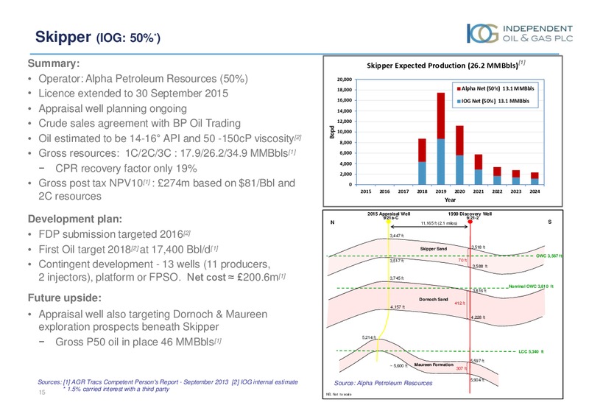Image resolution: width=589 pixels, height=408 pixels.
Task: Click the 'INDEPENDENT OIL & GAS PLC' text
Action: pyautogui.click(x=537, y=33)
